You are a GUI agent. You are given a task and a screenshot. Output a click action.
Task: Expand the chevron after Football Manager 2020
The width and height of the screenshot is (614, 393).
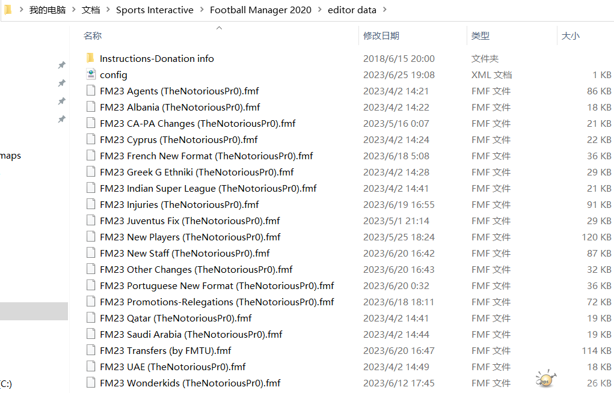tap(319, 10)
